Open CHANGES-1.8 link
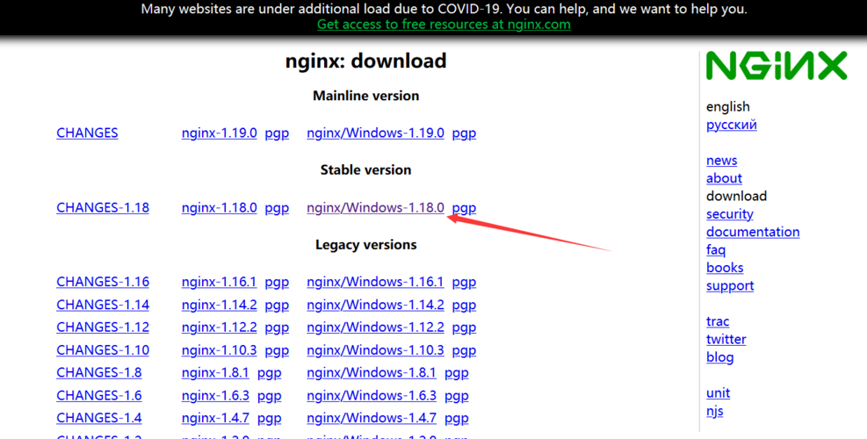 [99, 372]
